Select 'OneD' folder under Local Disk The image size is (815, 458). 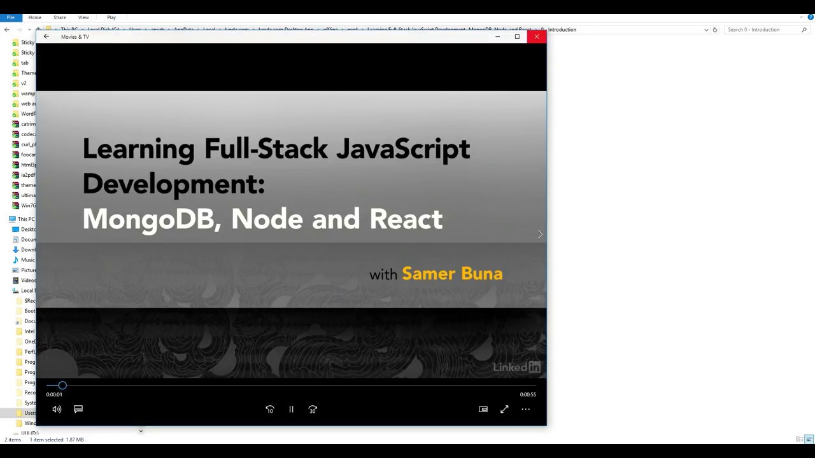point(25,341)
